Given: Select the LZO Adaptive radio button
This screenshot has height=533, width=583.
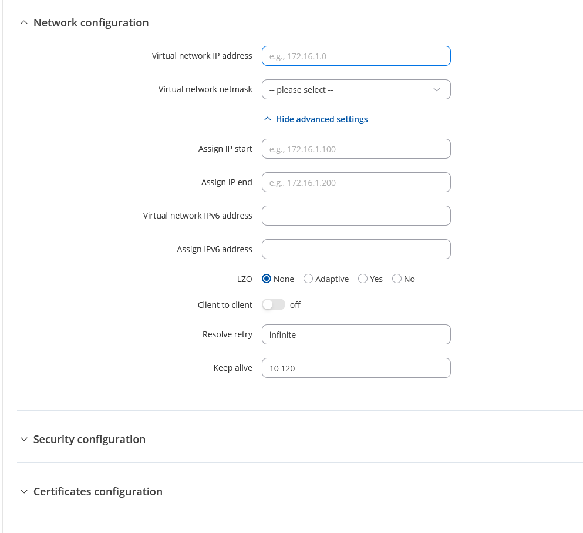Looking at the screenshot, I should tap(308, 279).
